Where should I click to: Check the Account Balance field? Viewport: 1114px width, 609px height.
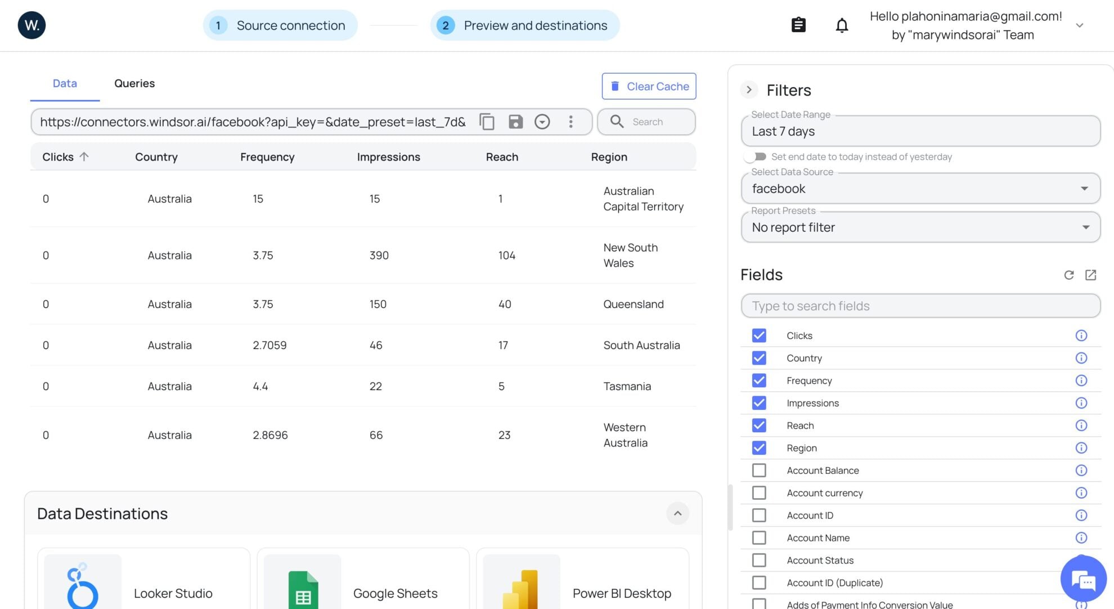tap(759, 471)
